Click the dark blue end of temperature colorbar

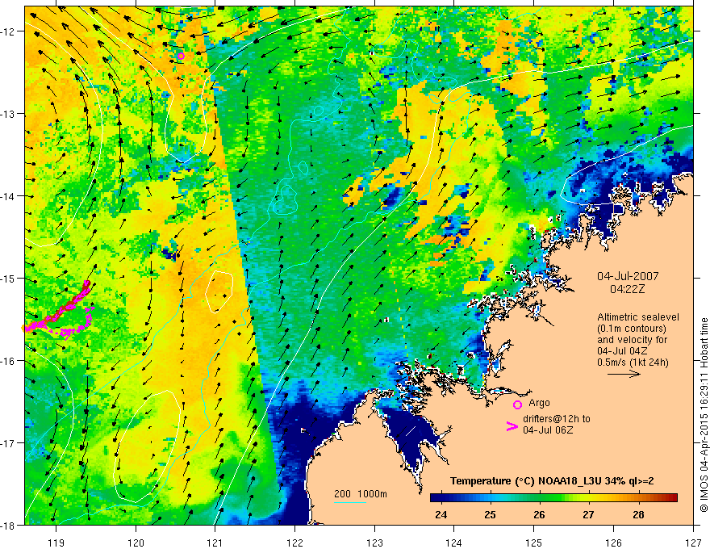click(436, 498)
